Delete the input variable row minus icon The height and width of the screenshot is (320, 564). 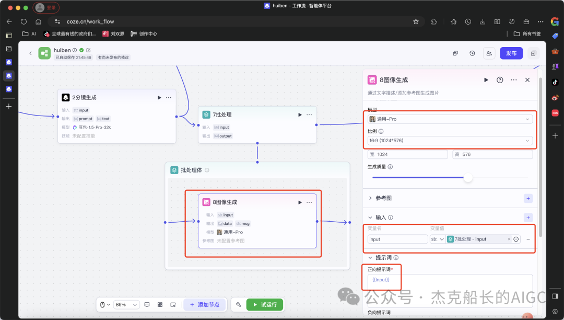(x=528, y=239)
